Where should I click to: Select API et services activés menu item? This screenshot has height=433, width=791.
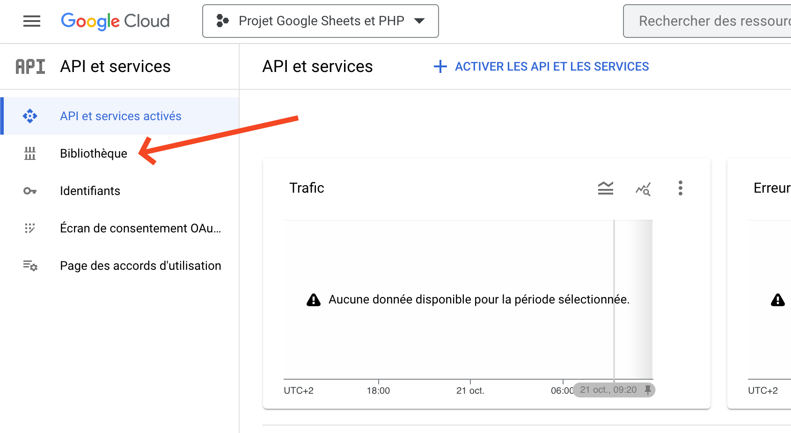click(x=120, y=116)
